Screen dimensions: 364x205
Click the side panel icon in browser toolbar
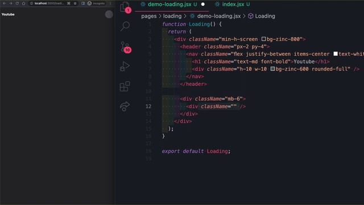tap(83, 3)
